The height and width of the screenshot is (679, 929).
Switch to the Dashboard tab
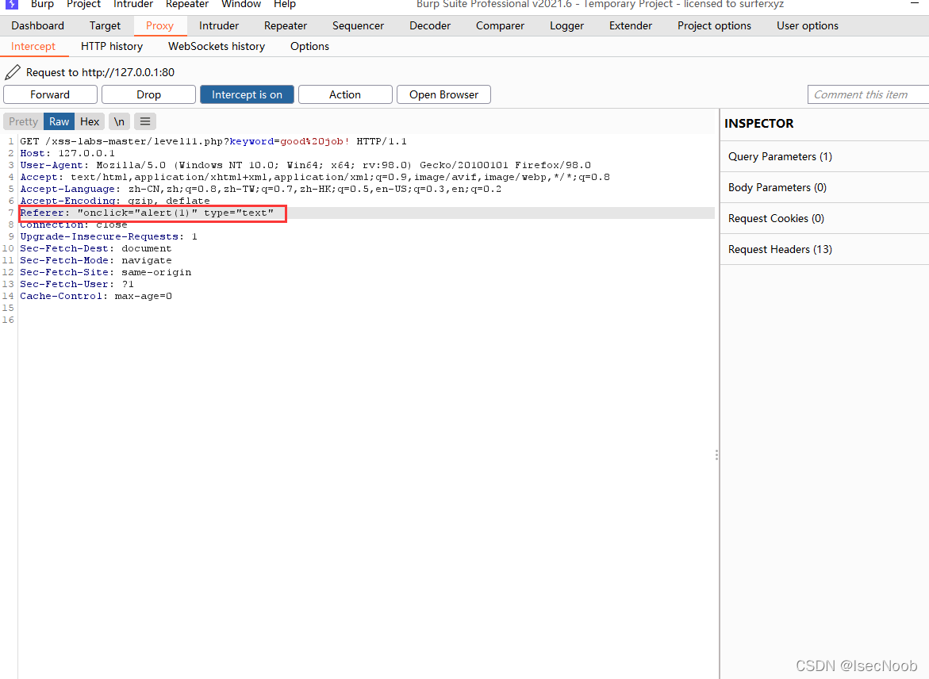[x=37, y=25]
